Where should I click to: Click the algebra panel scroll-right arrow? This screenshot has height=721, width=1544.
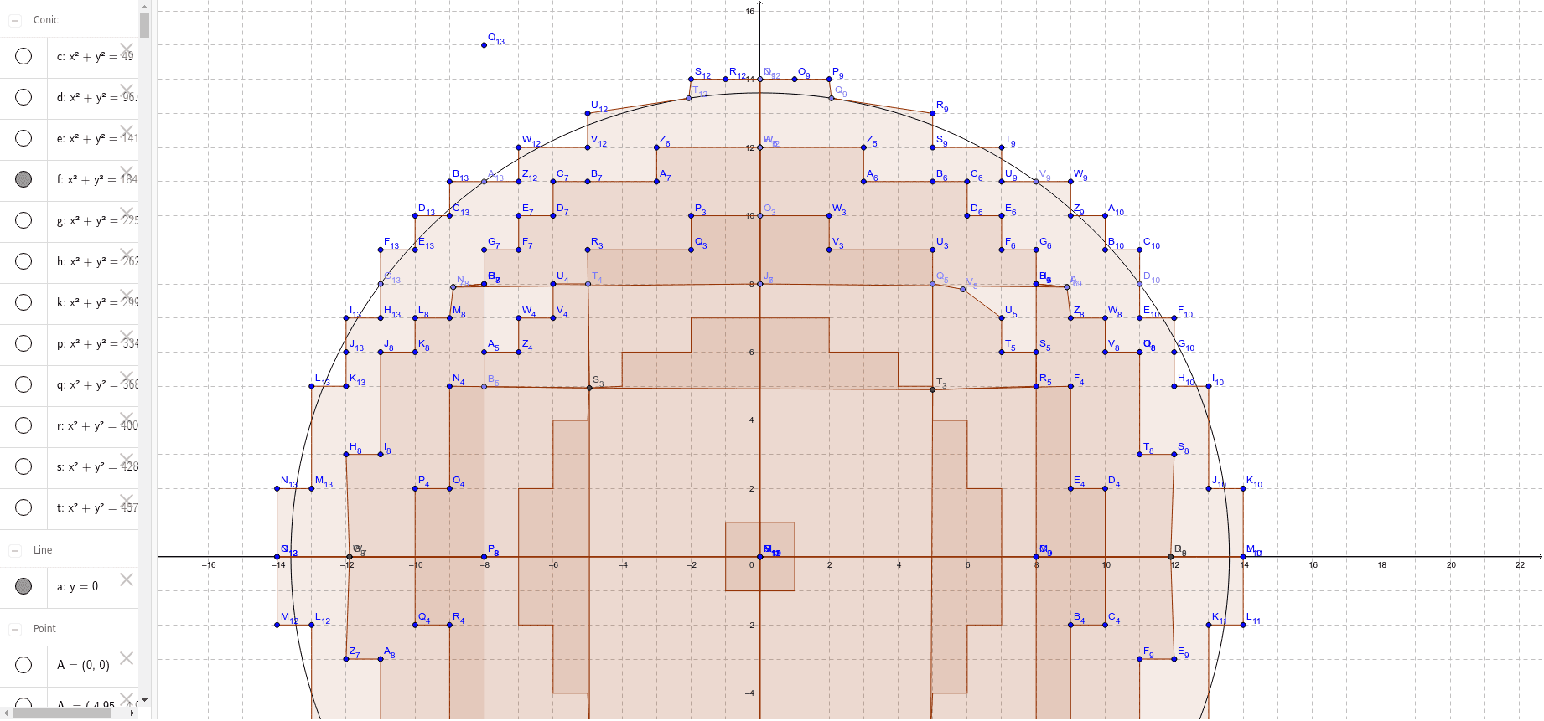[x=132, y=713]
